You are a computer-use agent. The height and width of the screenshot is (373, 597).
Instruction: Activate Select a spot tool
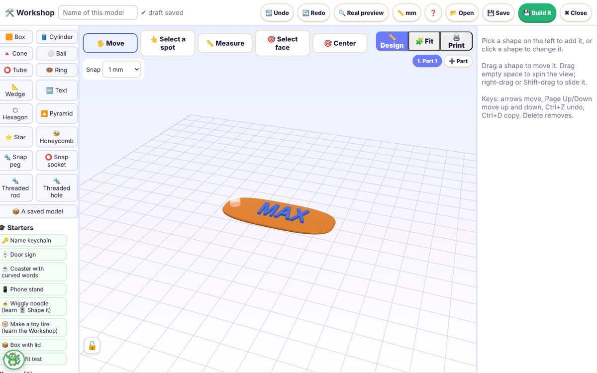pyautogui.click(x=168, y=43)
